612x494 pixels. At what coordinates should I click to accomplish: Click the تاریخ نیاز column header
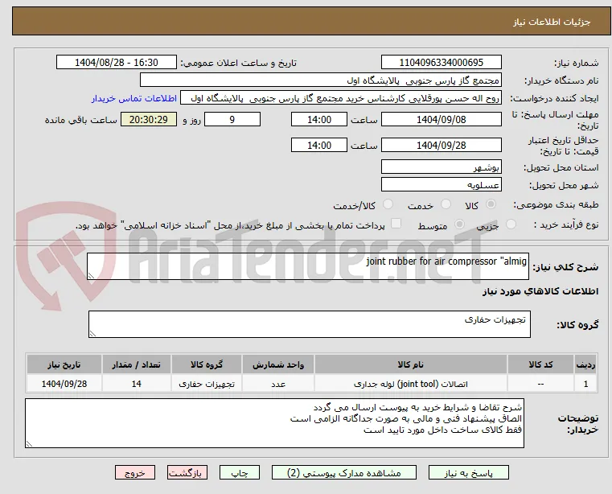coord(64,364)
